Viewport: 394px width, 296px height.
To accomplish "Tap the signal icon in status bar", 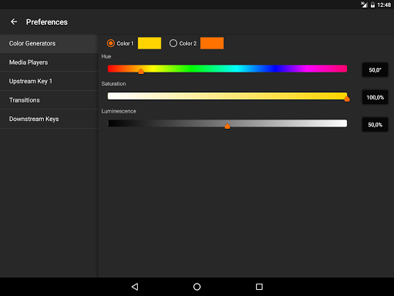I will [x=364, y=5].
